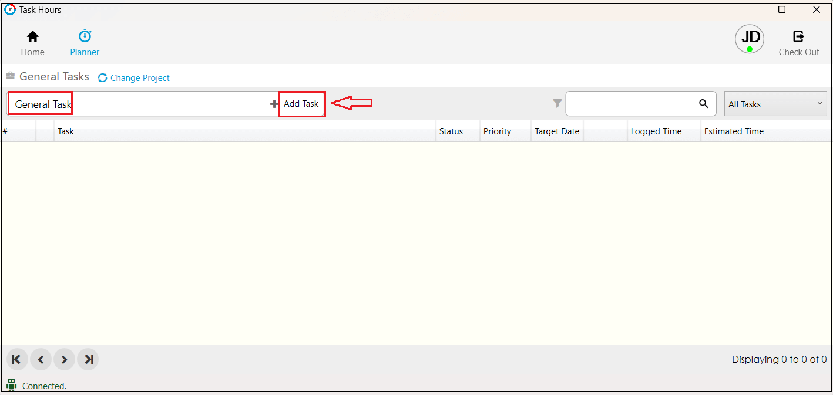Click the JD user avatar
The image size is (833, 395).
click(x=750, y=40)
